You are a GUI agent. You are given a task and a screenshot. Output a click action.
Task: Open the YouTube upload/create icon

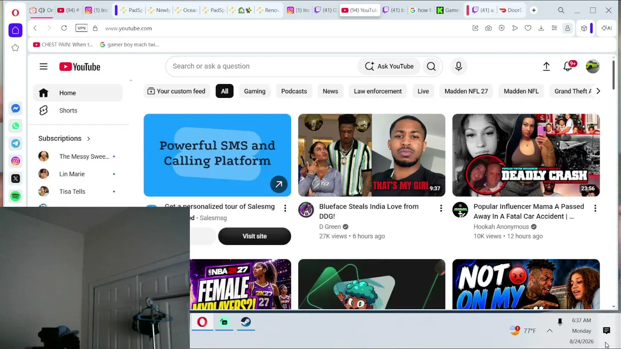546,66
